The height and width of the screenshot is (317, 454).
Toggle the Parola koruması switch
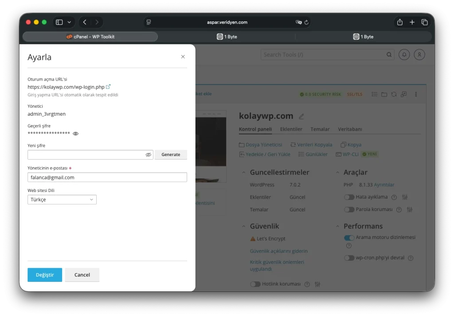349,210
